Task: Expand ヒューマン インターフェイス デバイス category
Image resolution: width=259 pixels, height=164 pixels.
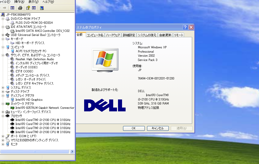Action: 3,112
